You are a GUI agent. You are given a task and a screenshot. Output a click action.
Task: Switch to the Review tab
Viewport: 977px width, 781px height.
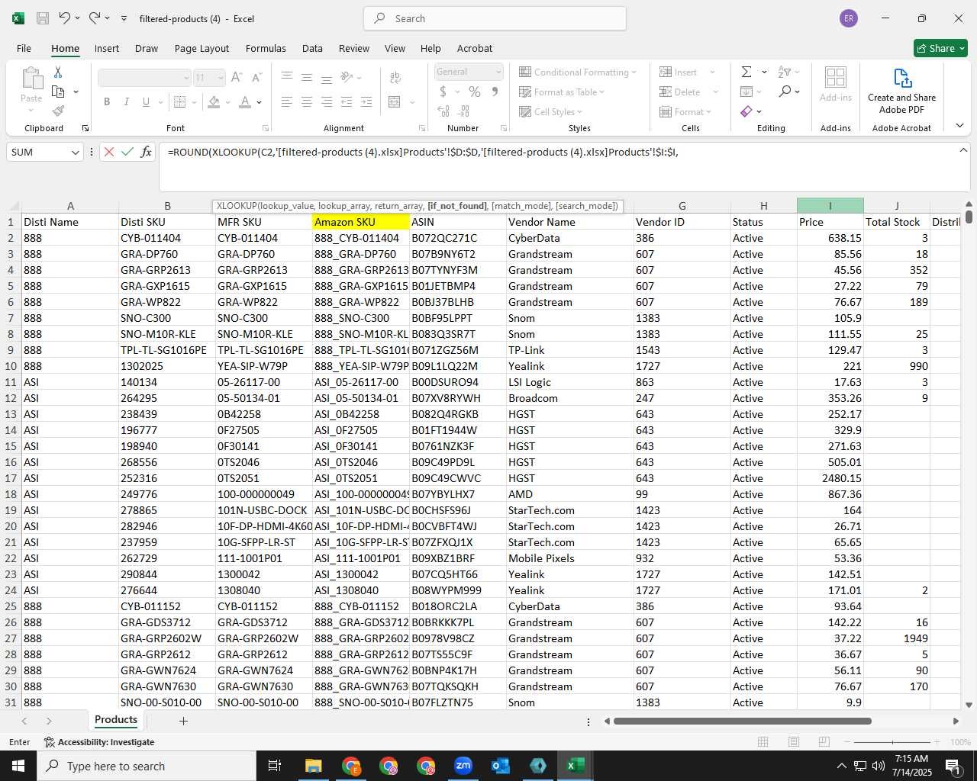point(354,48)
